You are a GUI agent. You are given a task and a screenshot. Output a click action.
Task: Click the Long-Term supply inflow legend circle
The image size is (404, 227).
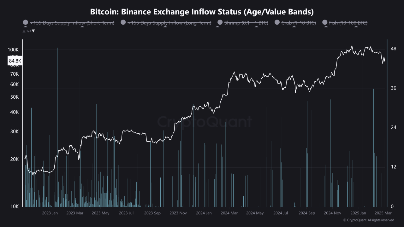coord(123,22)
